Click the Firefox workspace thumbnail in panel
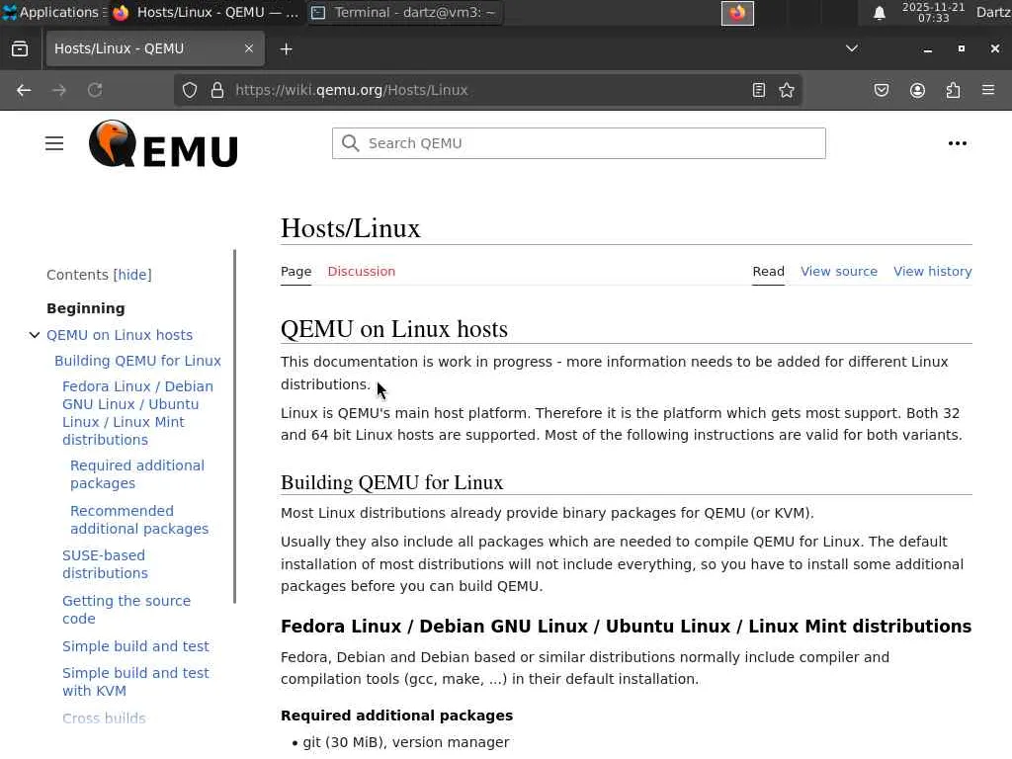Image resolution: width=1012 pixels, height=759 pixels. pyautogui.click(x=737, y=13)
